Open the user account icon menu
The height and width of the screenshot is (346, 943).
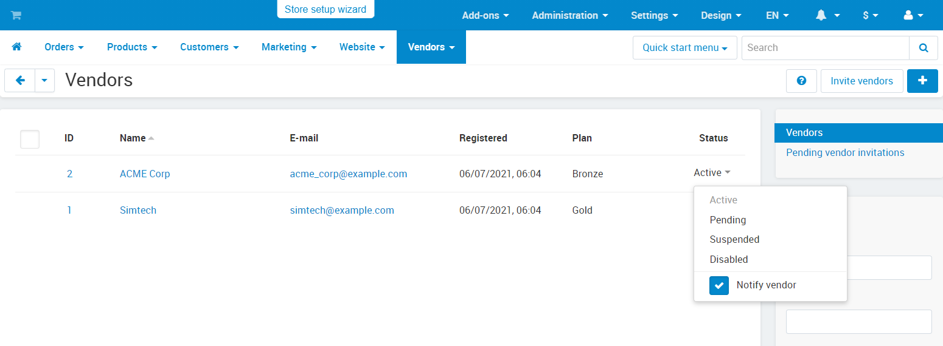914,15
